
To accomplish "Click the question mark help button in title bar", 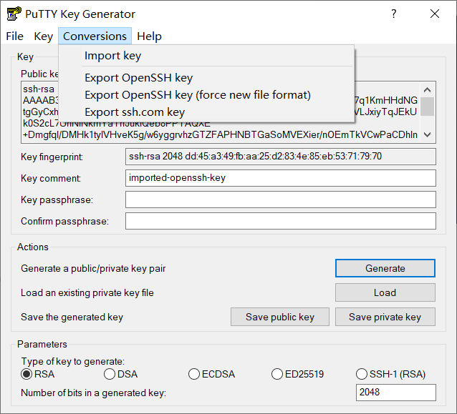I will (394, 14).
